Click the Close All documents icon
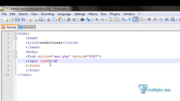 click(x=35, y=20)
